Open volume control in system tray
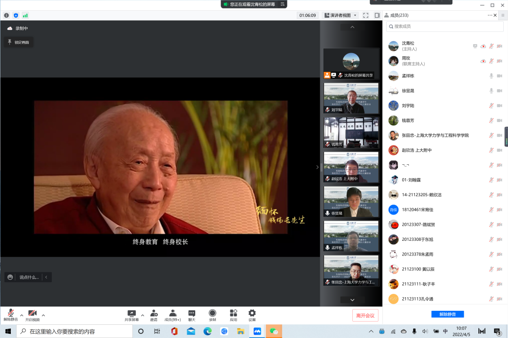The image size is (508, 338). tap(425, 331)
